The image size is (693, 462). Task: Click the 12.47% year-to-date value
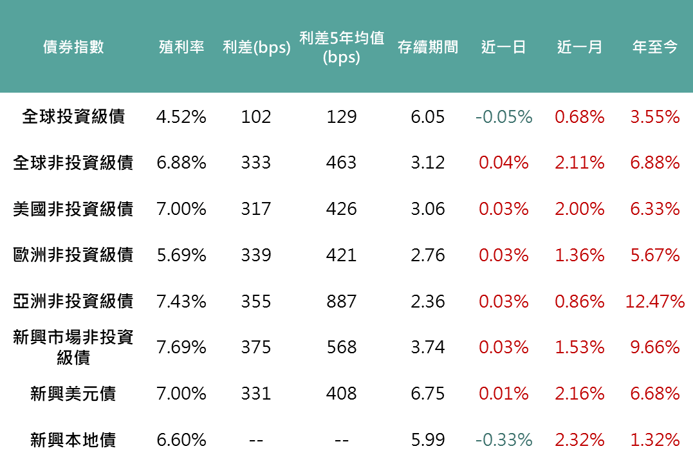pyautogui.click(x=655, y=301)
